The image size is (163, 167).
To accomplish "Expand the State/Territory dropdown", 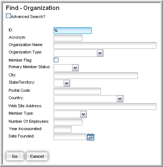I will click(x=62, y=83).
